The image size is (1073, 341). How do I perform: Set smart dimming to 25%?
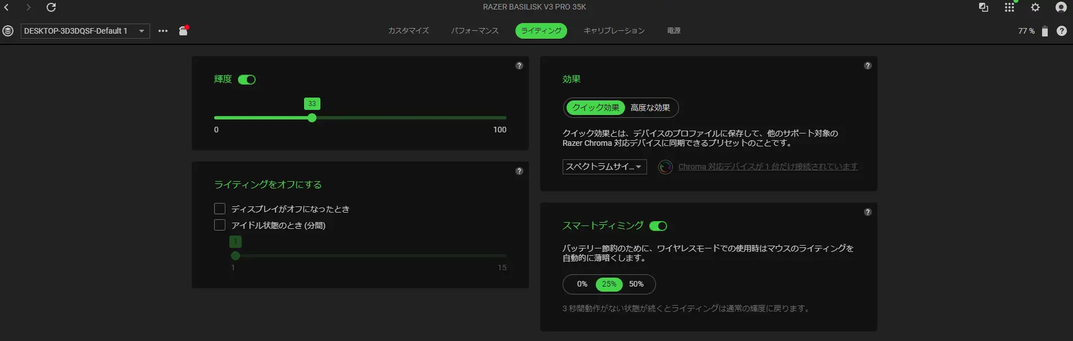[x=609, y=284]
